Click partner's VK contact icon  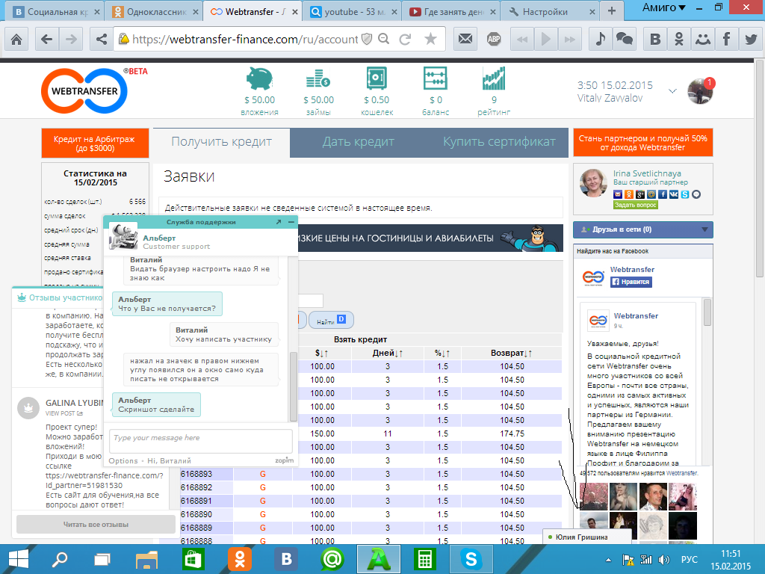click(x=674, y=194)
